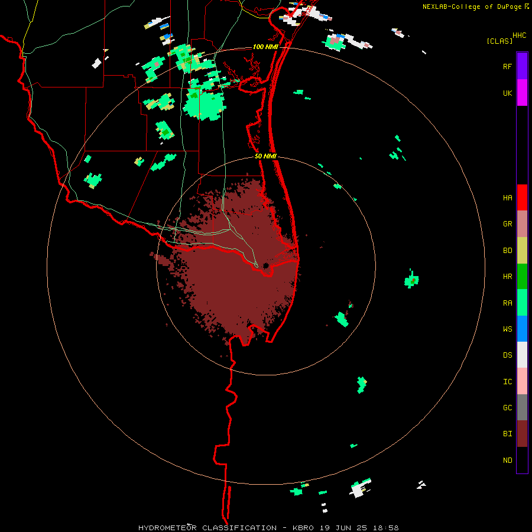The image size is (532, 532).
Task: Click the WS blue legend swatch
Action: 522,329
